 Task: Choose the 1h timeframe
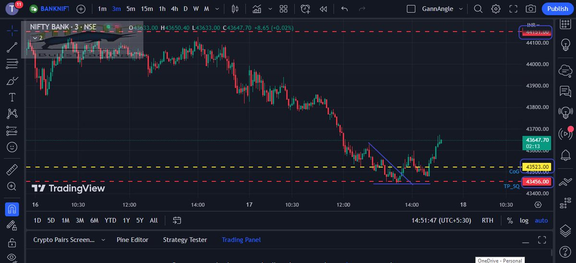coord(162,9)
